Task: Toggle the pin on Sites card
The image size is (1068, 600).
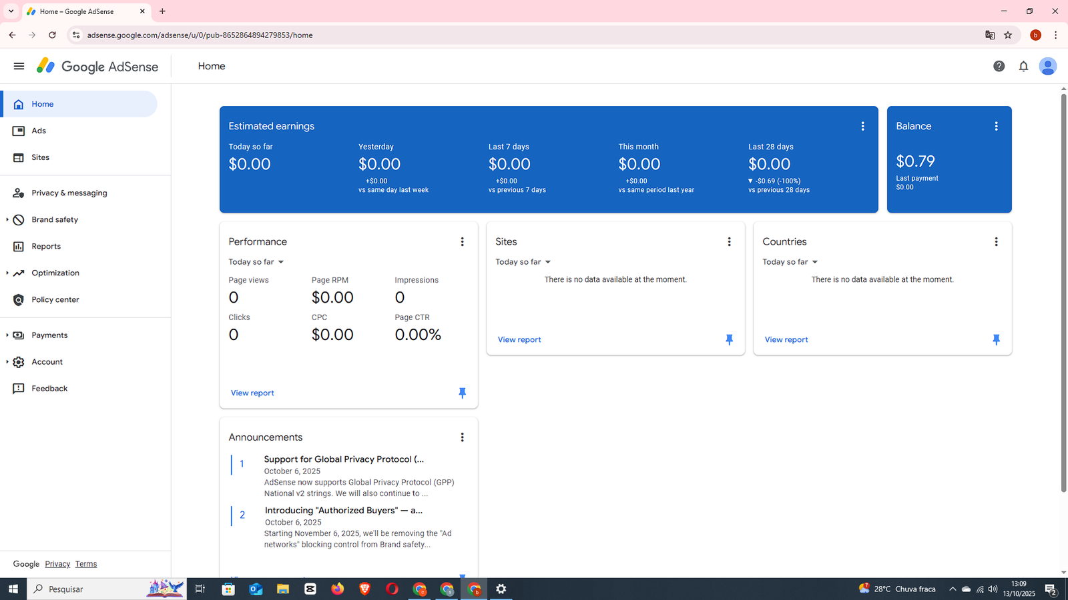Action: 729,339
